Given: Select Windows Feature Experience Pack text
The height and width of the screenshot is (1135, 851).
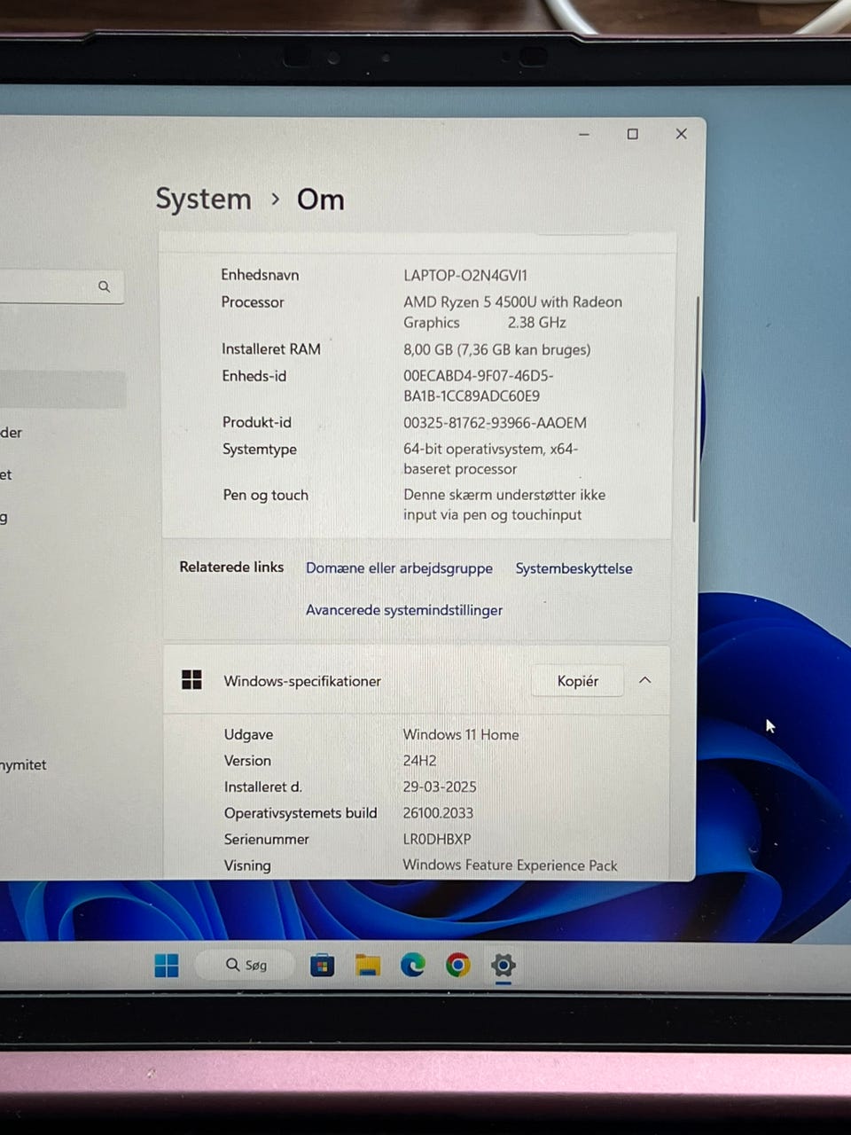Looking at the screenshot, I should (x=510, y=865).
